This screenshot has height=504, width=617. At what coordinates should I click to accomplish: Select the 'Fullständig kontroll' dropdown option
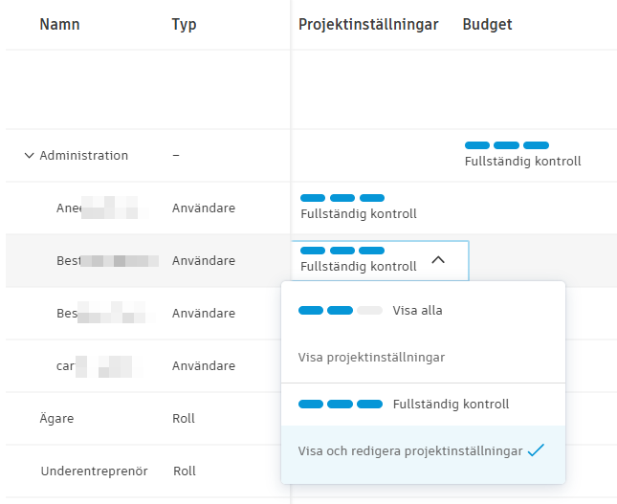(x=451, y=405)
